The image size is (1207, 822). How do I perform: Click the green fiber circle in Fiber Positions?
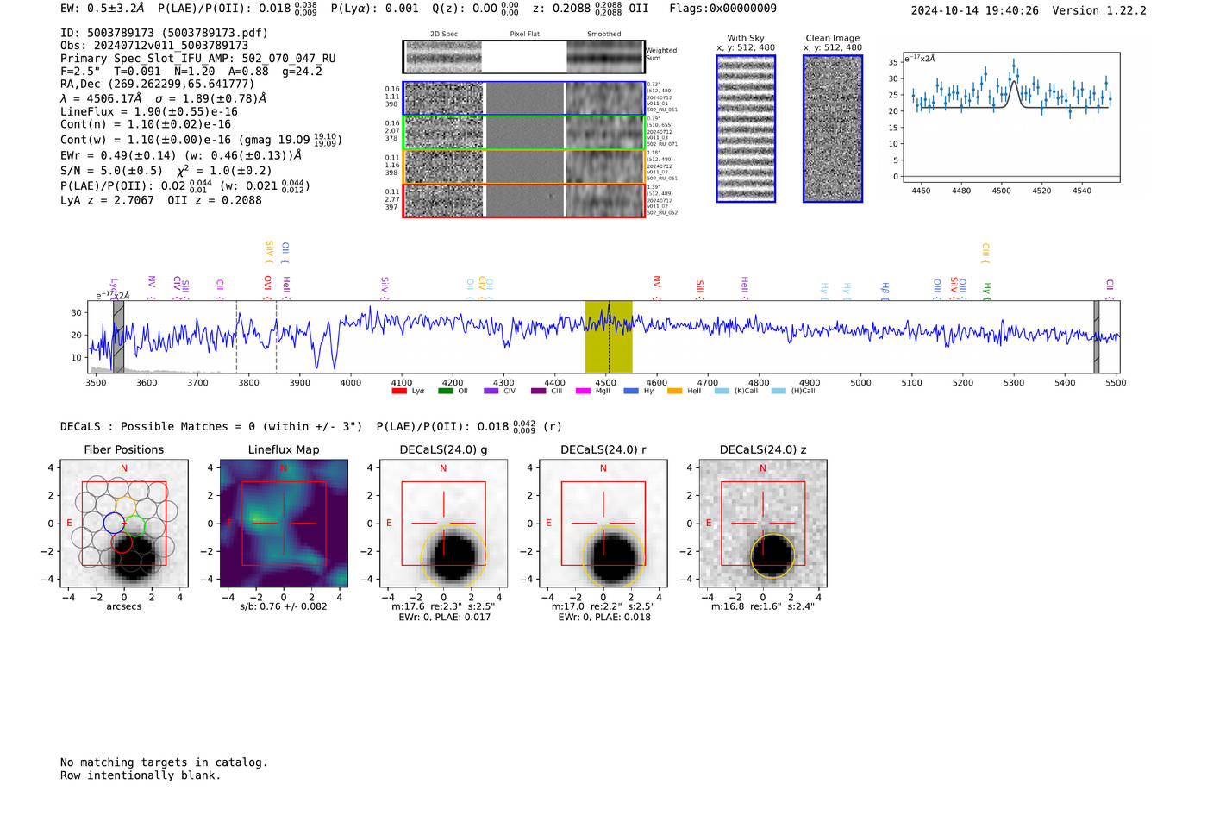point(135,524)
